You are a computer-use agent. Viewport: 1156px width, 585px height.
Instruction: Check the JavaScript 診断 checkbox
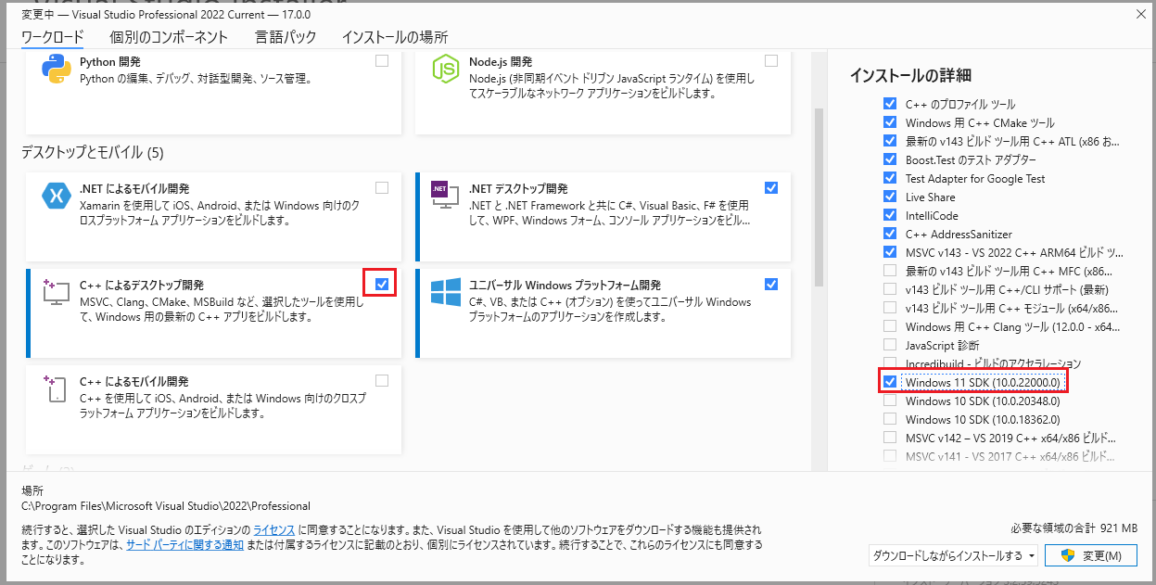tap(890, 345)
